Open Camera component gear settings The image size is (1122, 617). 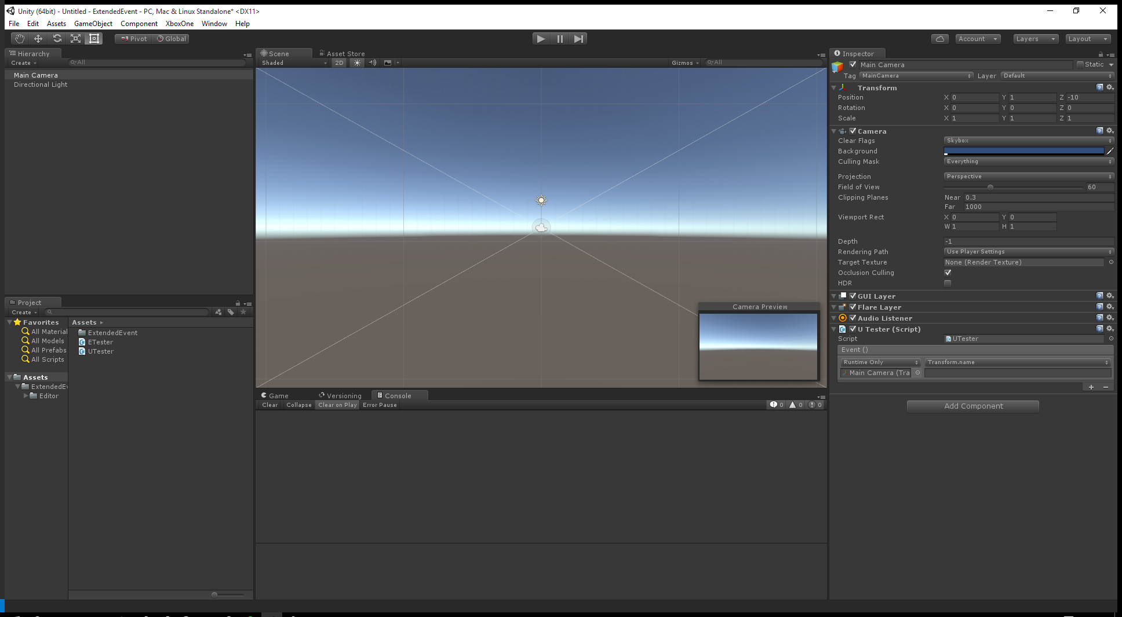point(1110,131)
